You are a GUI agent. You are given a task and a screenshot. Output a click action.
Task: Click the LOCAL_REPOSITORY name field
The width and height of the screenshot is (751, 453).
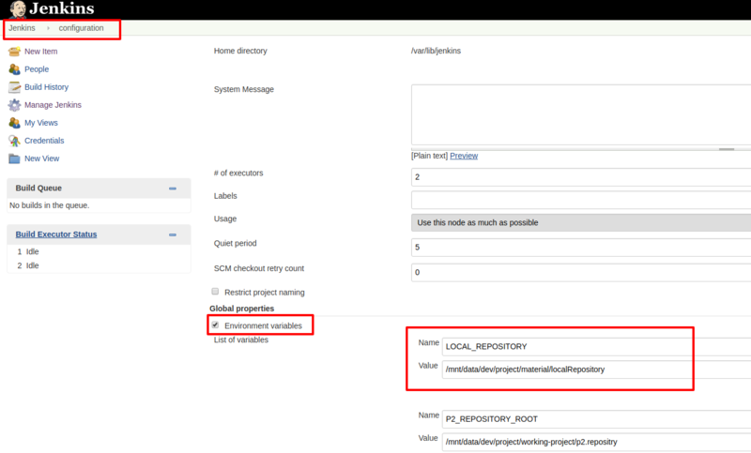(x=596, y=346)
